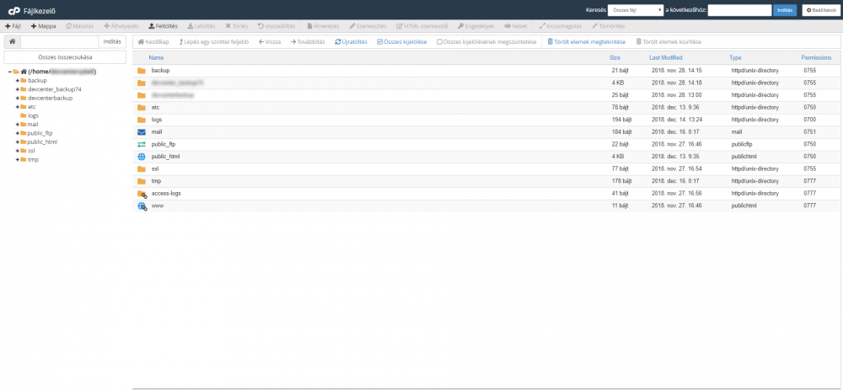The image size is (843, 390).
Task: Click the public_html globe icon
Action: 142,157
